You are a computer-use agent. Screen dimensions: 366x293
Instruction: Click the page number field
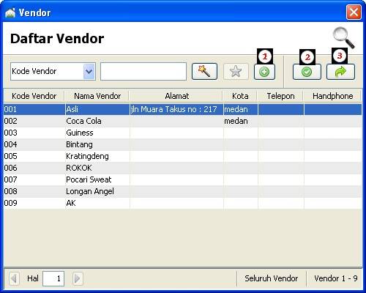(53, 278)
